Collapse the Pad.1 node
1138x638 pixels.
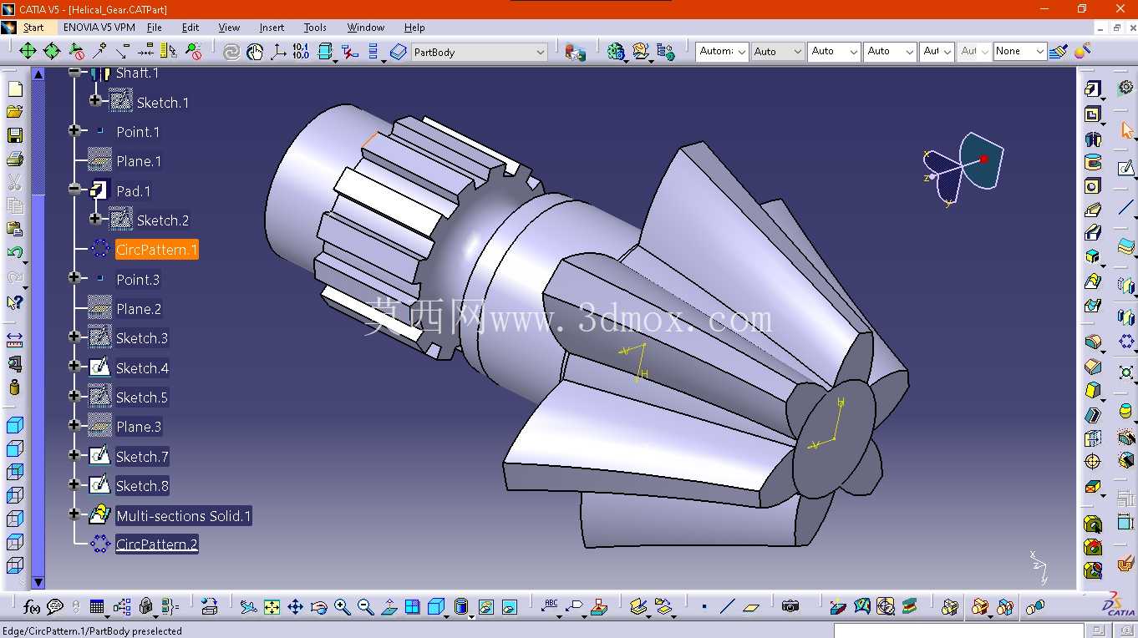tap(74, 190)
